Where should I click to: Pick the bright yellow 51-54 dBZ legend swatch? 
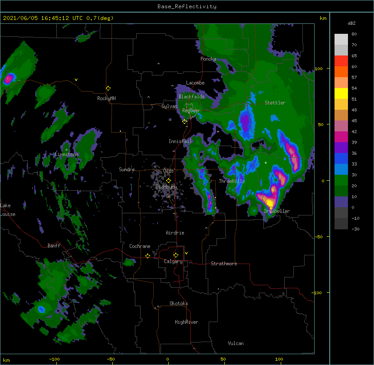[341, 93]
